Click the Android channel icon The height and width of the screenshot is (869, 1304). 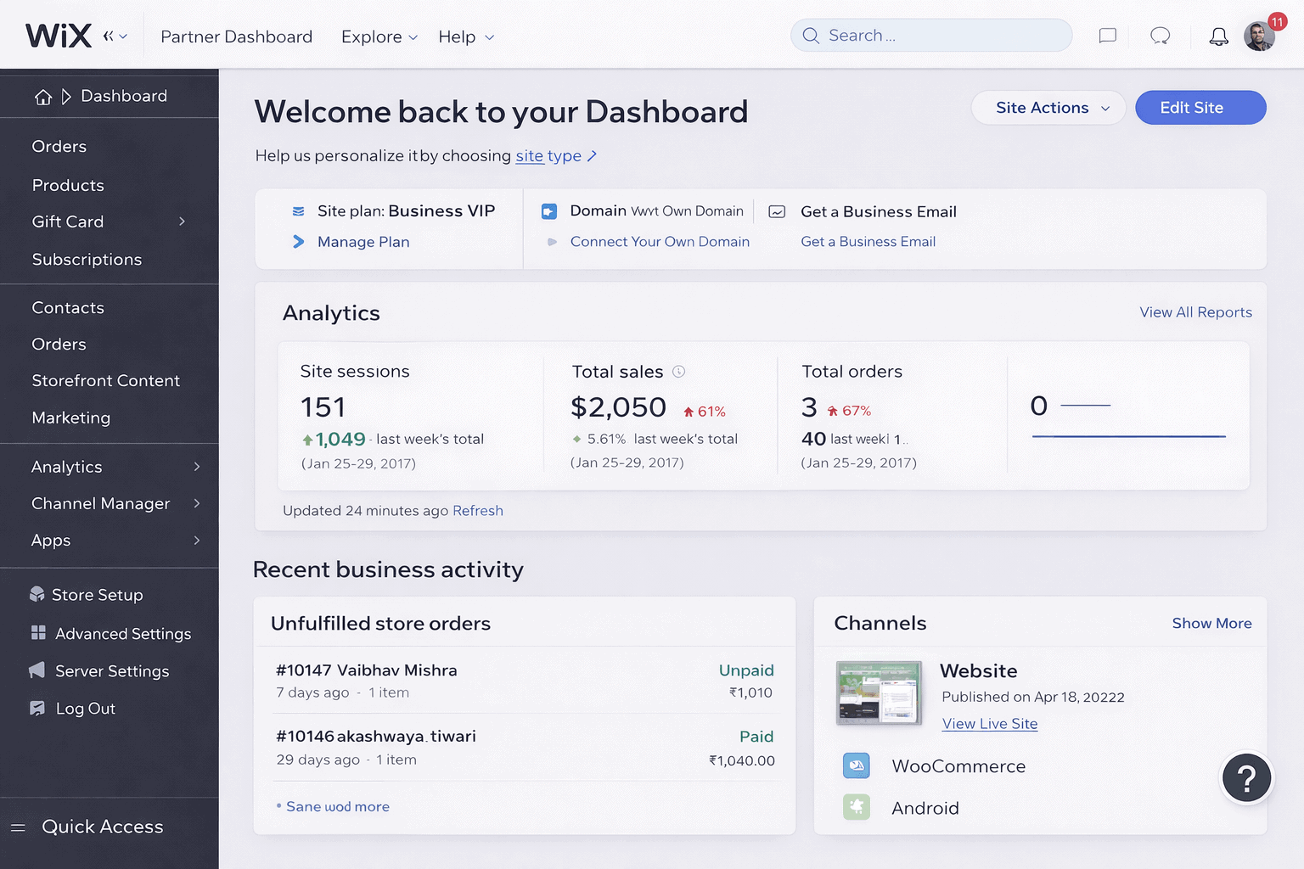tap(856, 807)
